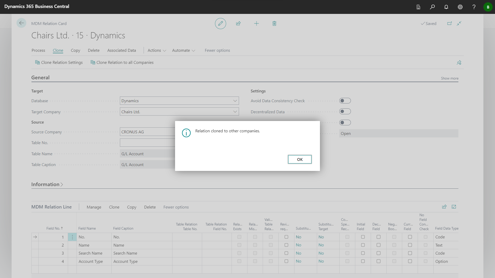The image size is (495, 278).
Task: Click the collapse page icon
Action: (x=459, y=23)
